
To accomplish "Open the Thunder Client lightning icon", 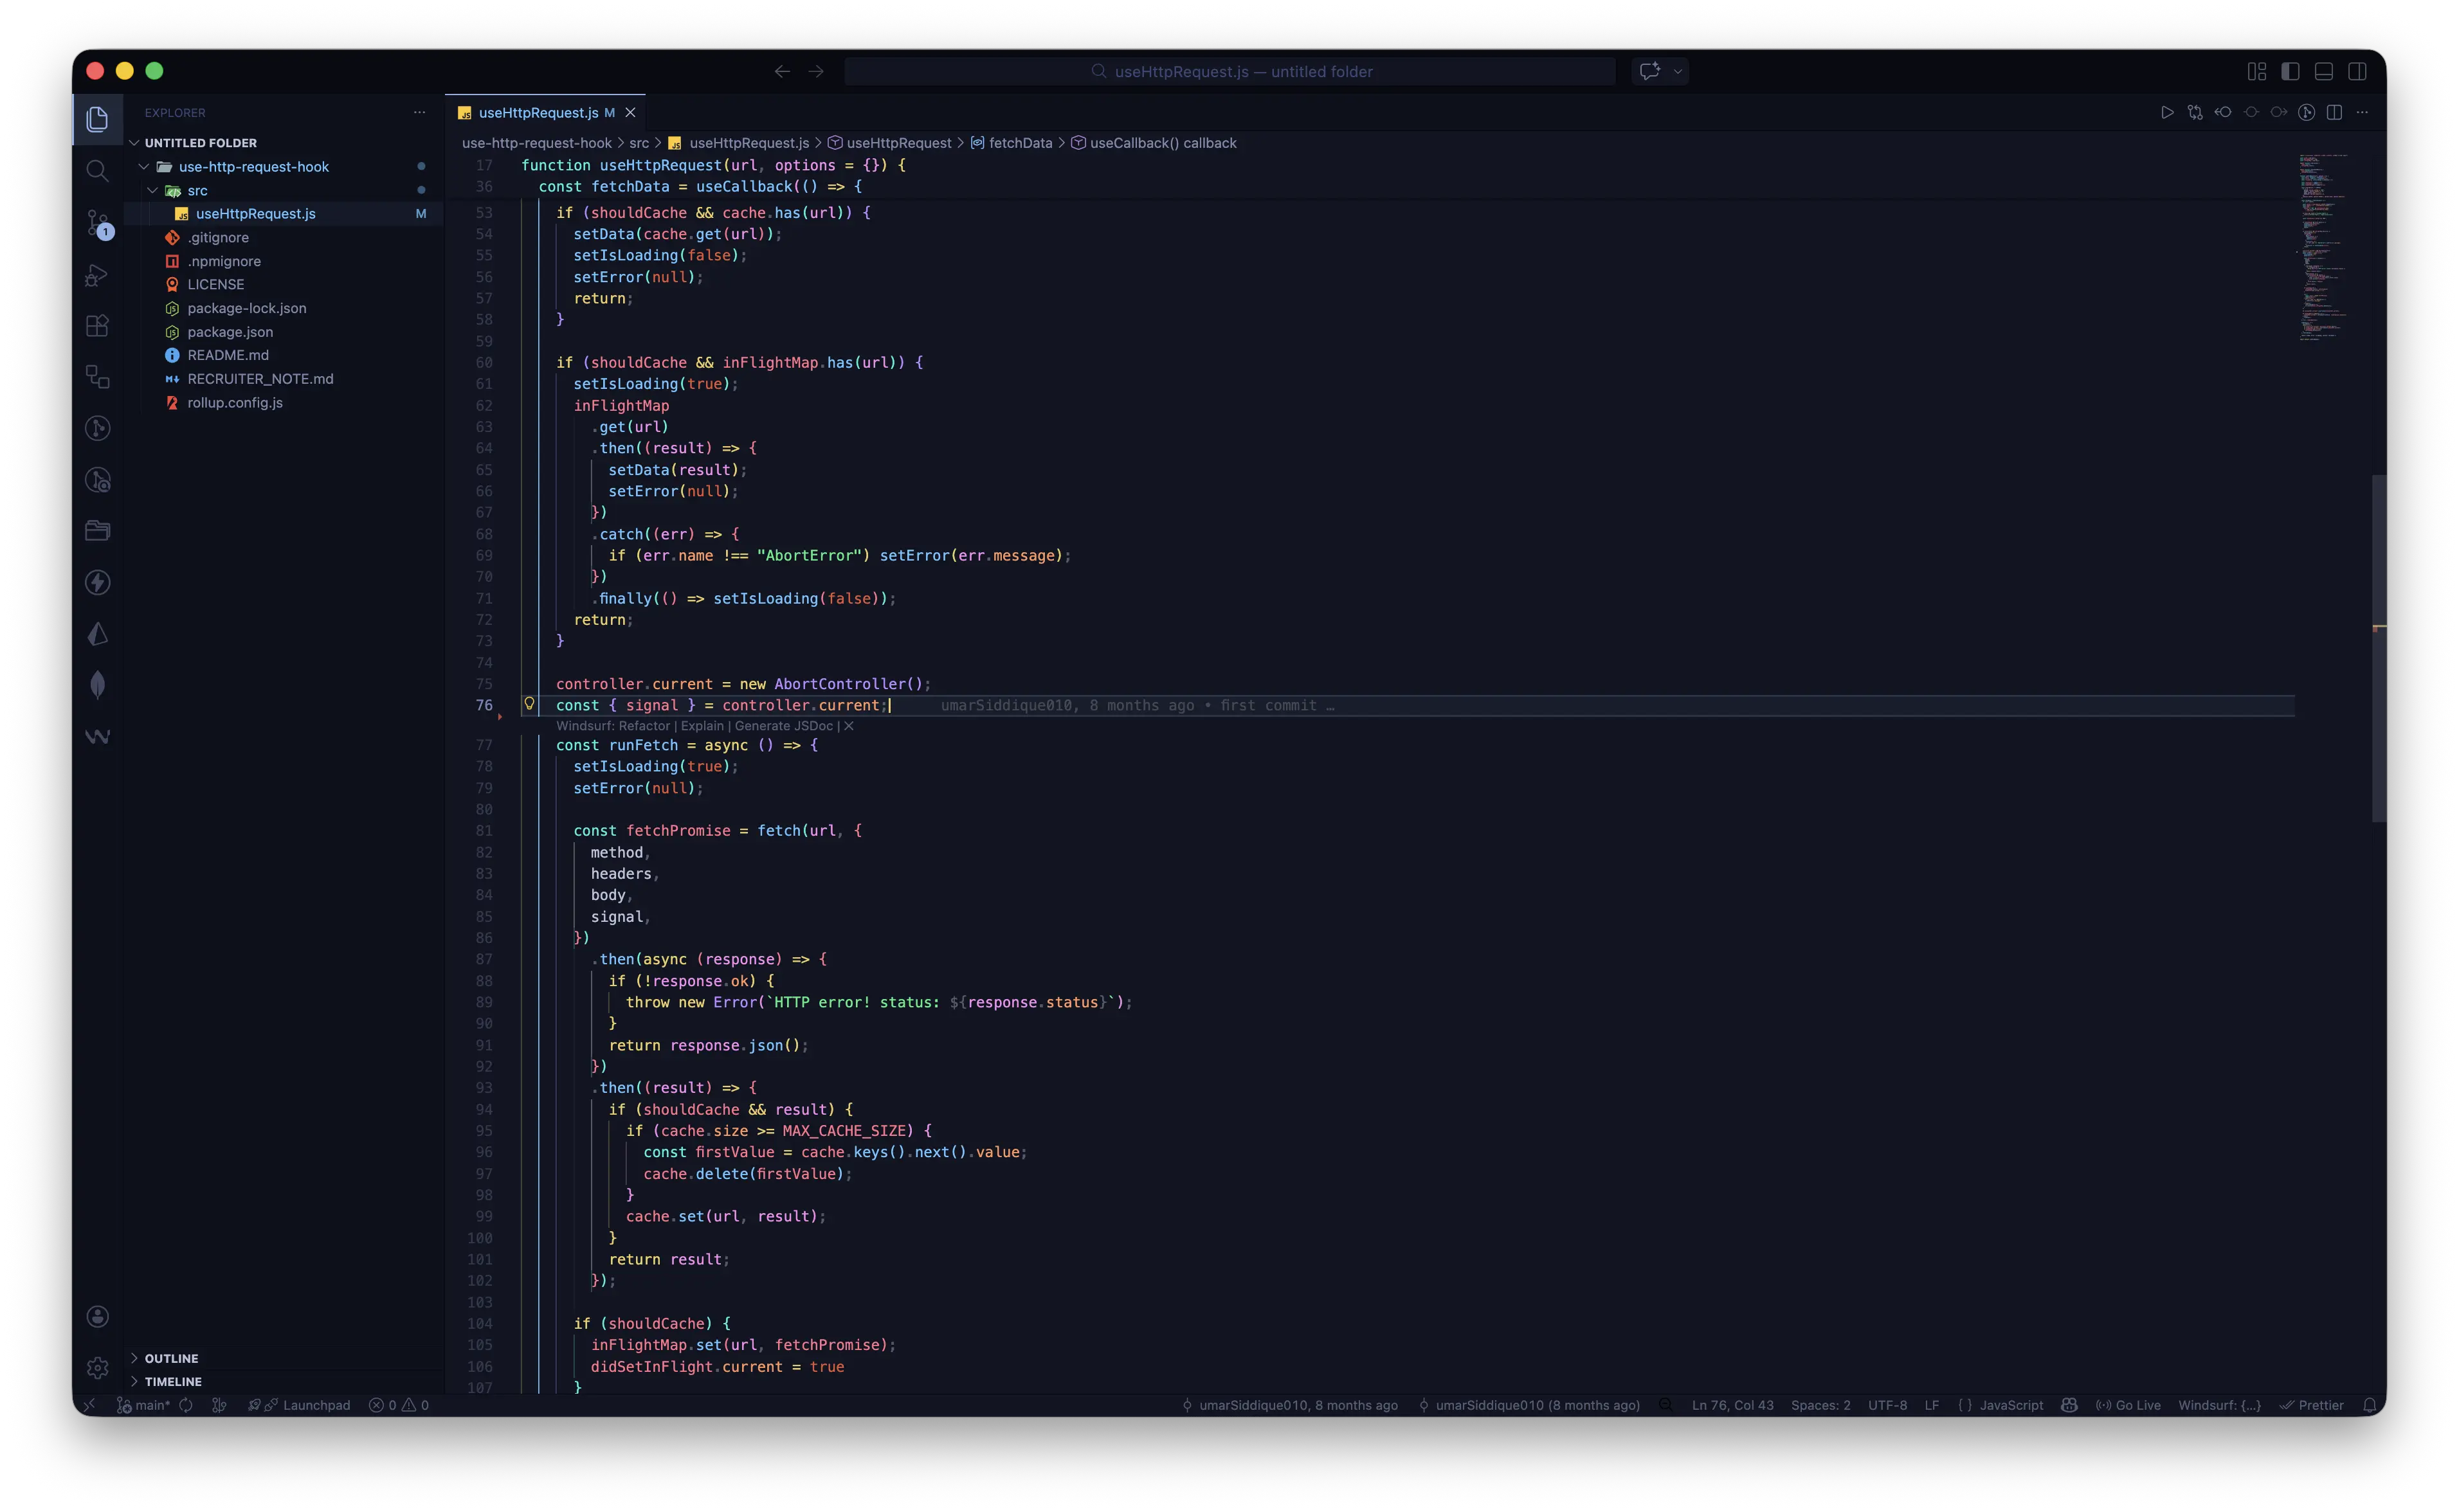I will tap(97, 582).
